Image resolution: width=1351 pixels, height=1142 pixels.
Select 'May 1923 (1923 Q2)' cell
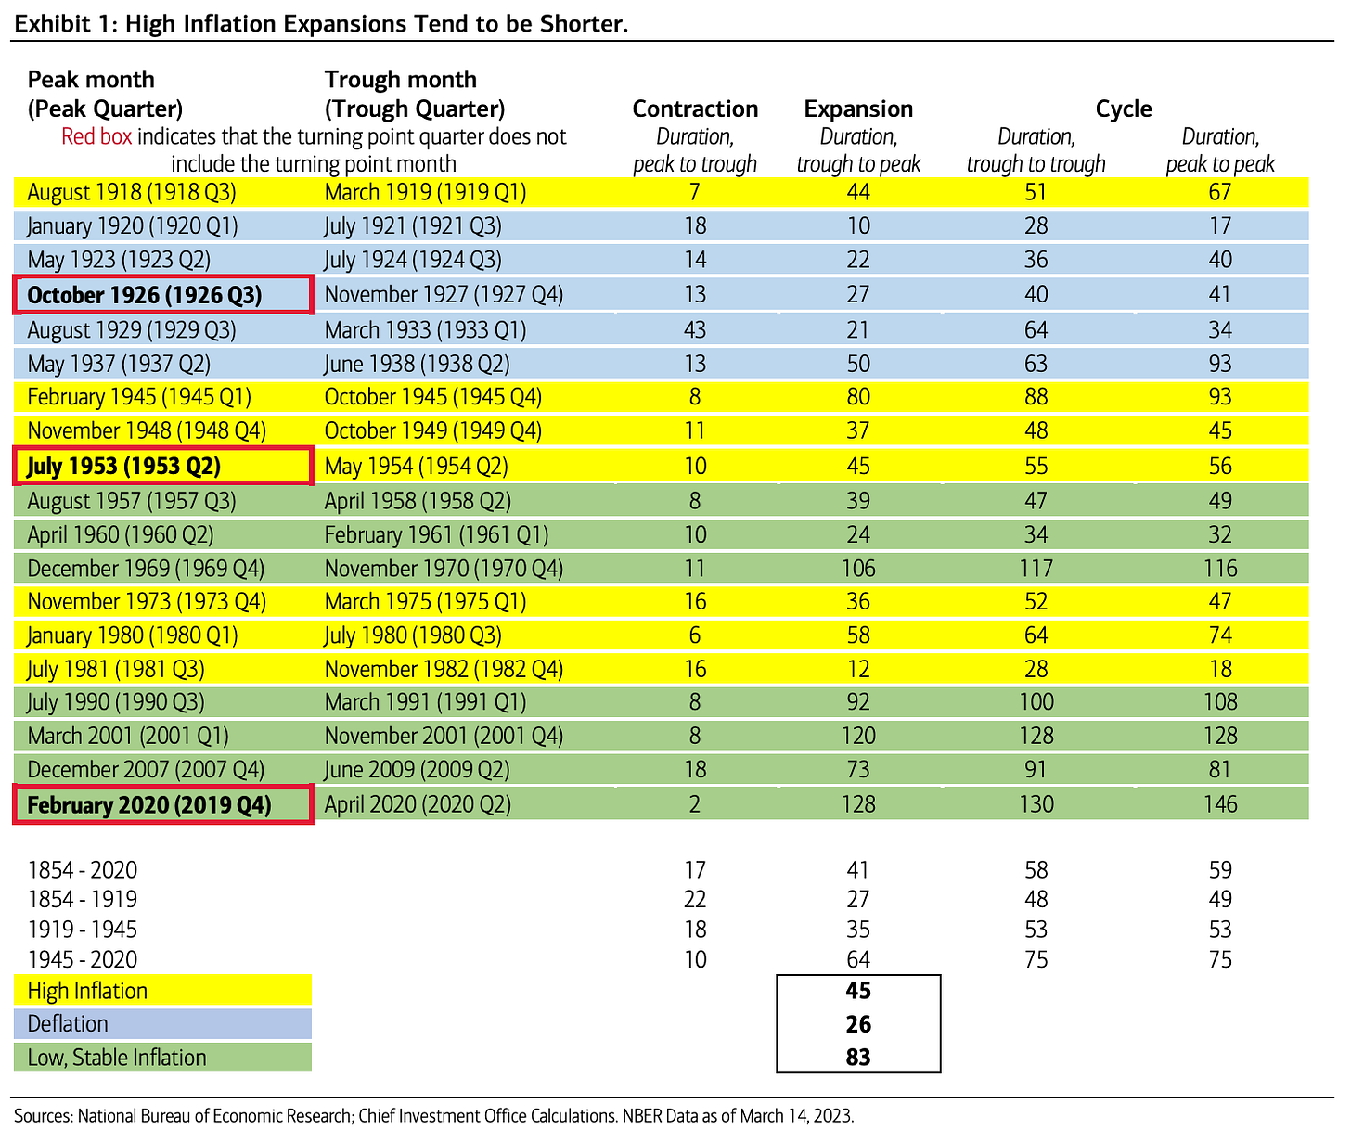pos(119,259)
